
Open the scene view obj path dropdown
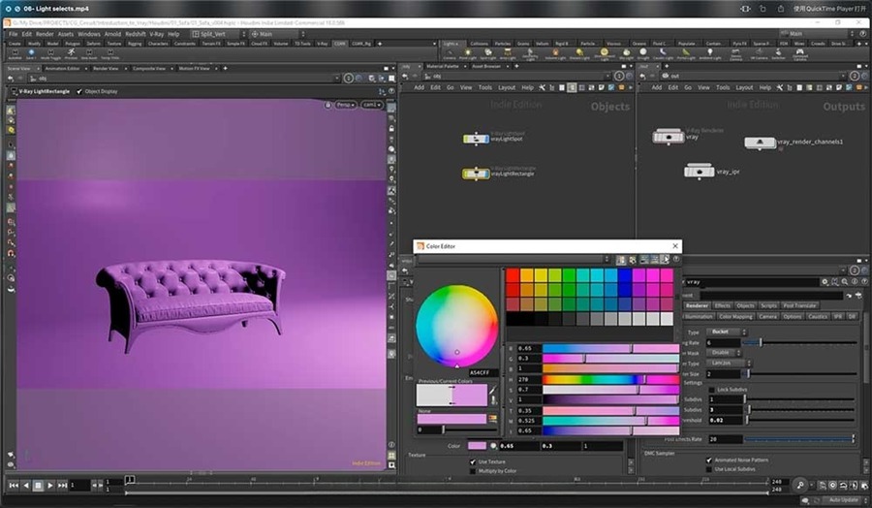click(336, 79)
